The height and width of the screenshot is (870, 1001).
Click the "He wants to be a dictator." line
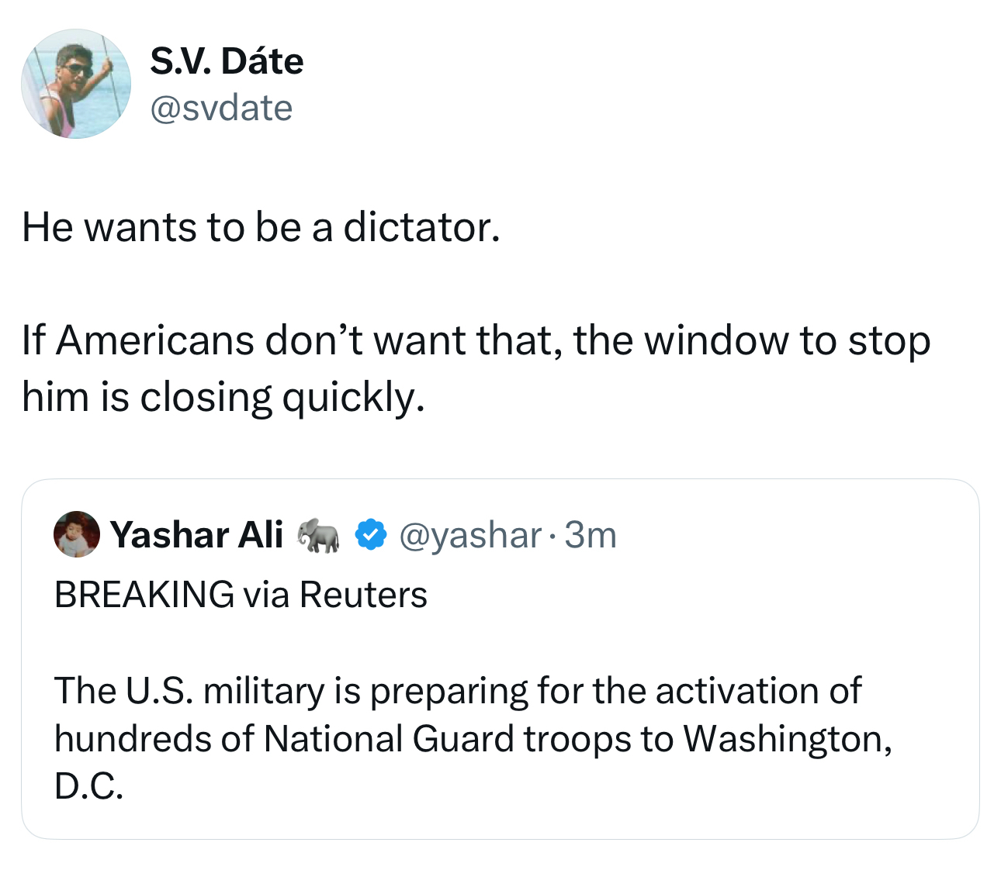[261, 227]
